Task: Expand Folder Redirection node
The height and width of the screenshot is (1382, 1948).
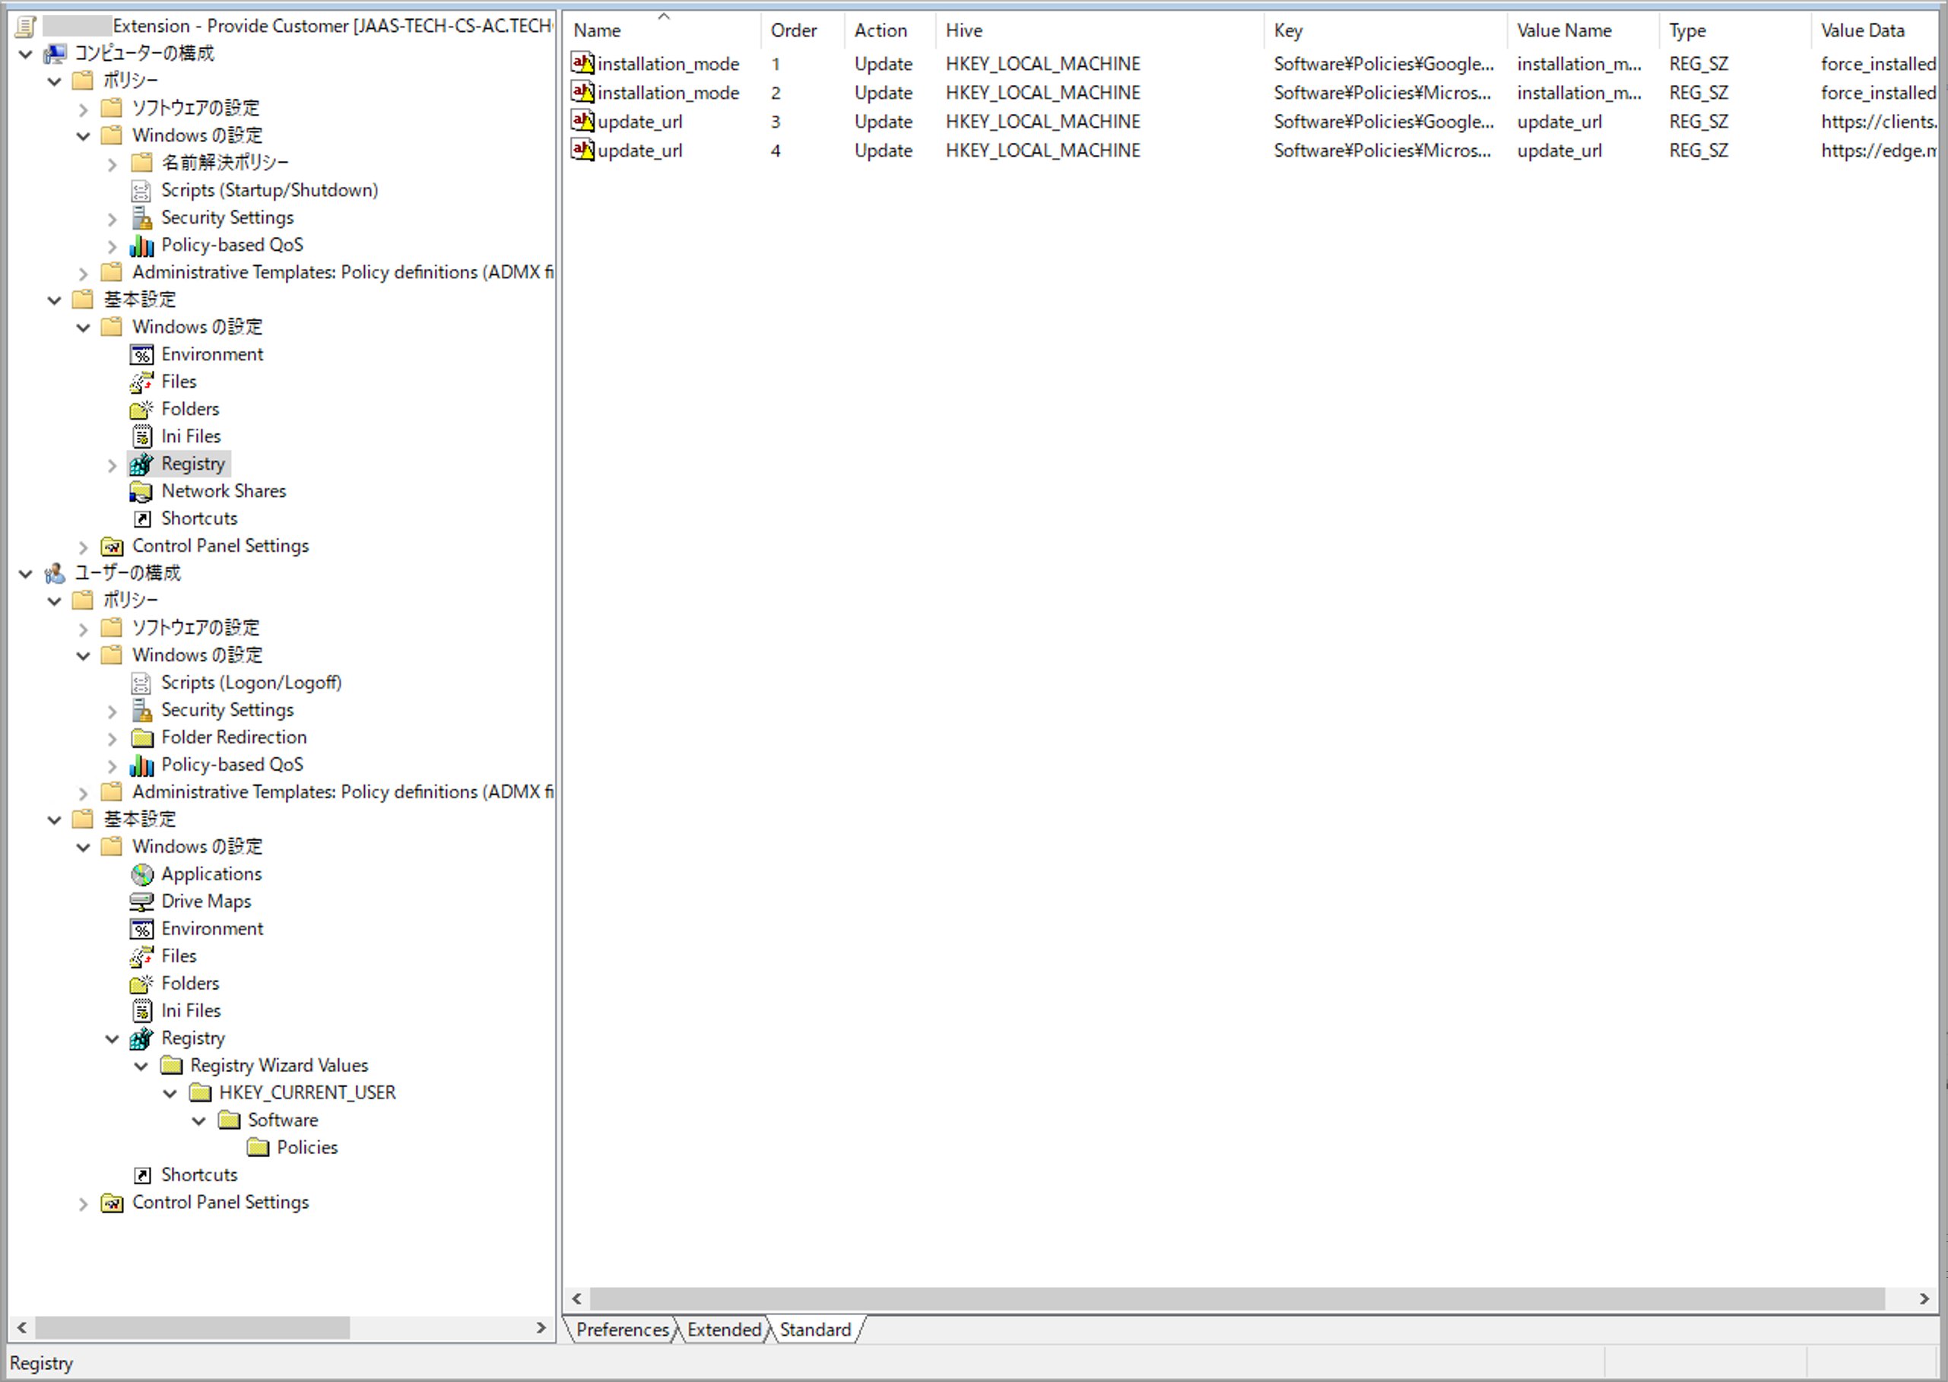Action: coord(113,739)
